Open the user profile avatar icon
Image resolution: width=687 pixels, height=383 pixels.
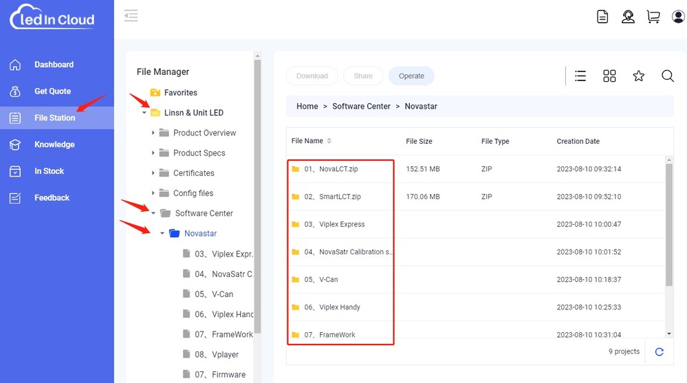click(678, 17)
